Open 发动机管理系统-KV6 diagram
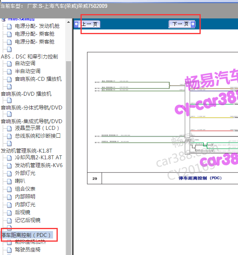 pos(39,166)
